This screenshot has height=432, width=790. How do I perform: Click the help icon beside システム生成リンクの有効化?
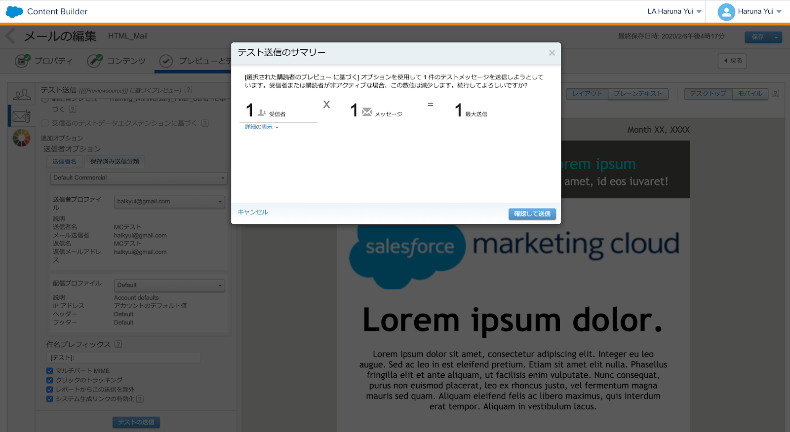[x=140, y=399]
